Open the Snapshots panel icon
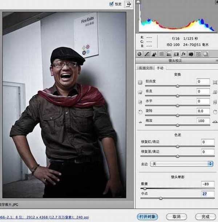The height and width of the screenshot is (222, 218). click(x=205, y=54)
